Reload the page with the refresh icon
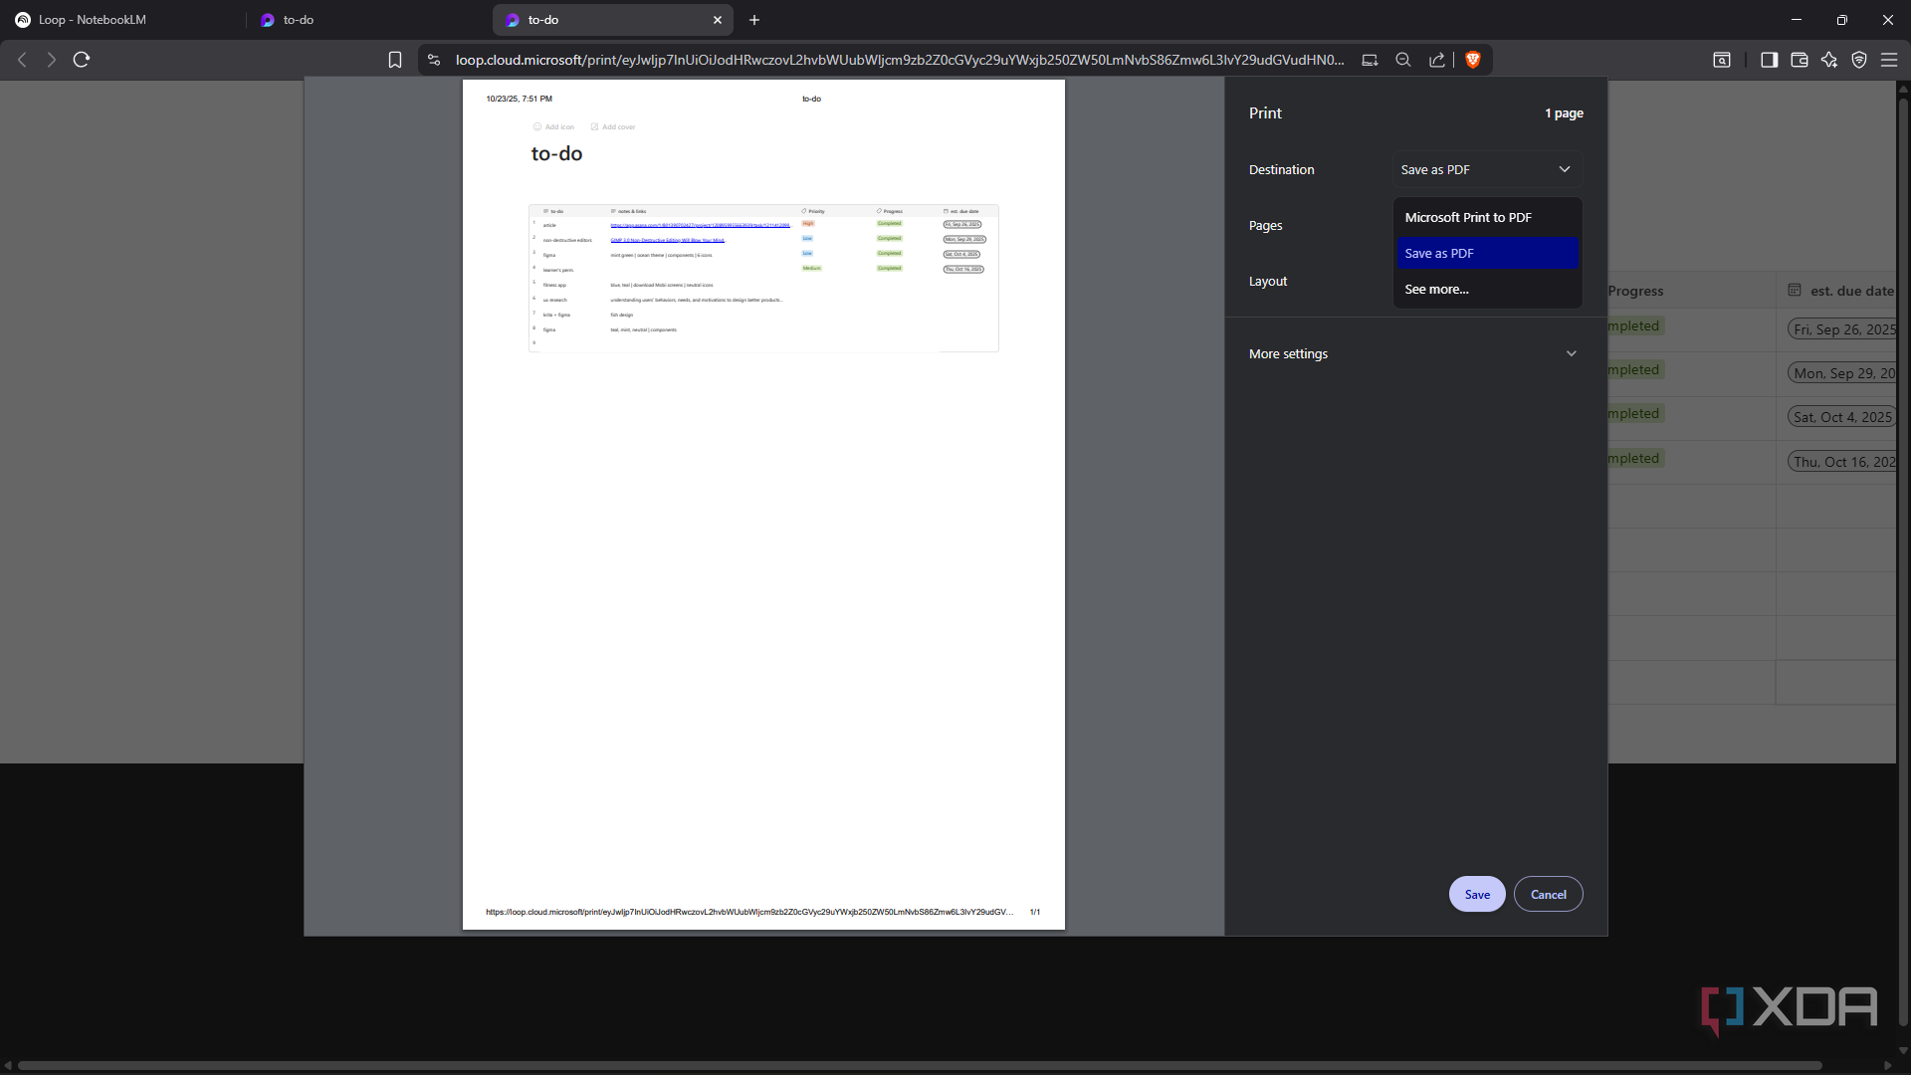Viewport: 1911px width, 1075px height. coord(82,60)
